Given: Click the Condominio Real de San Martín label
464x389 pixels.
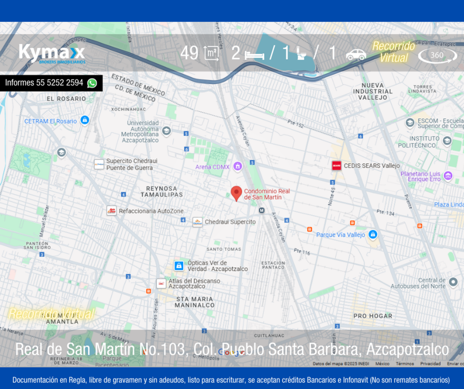Looking at the screenshot, I should tap(267, 194).
